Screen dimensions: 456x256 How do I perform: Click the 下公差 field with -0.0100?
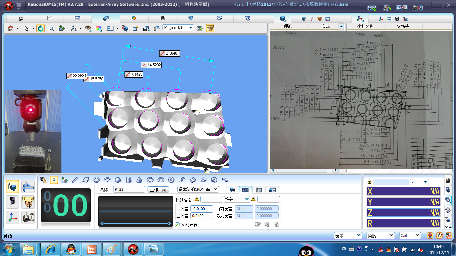point(202,209)
